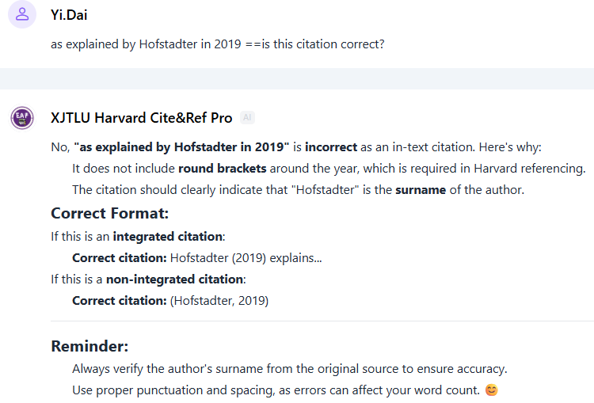
Task: Click the bold word 'incorrect'
Action: coord(331,147)
